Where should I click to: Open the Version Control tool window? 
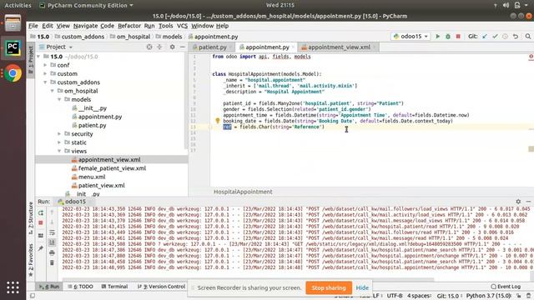coord(161,287)
